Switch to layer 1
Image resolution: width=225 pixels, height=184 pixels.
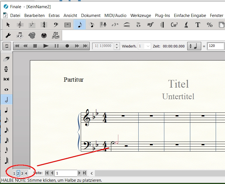[14, 173]
